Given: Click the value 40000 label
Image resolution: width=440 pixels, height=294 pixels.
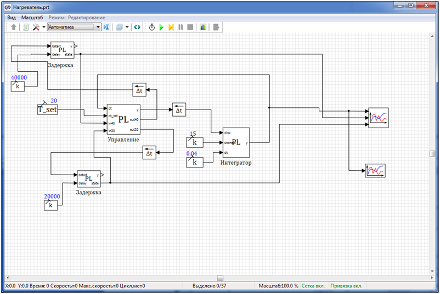Looking at the screenshot, I should 19,78.
